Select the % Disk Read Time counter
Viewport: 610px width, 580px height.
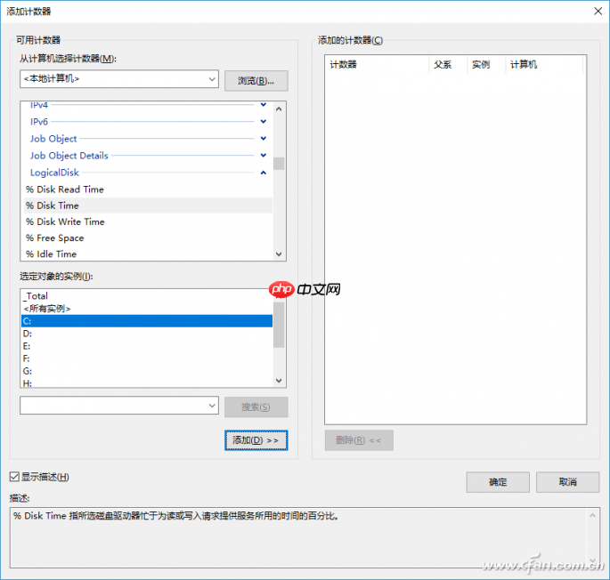[x=148, y=189]
